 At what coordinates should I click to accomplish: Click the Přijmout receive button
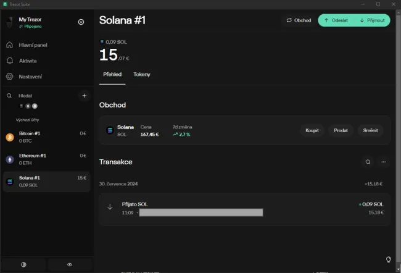point(372,20)
